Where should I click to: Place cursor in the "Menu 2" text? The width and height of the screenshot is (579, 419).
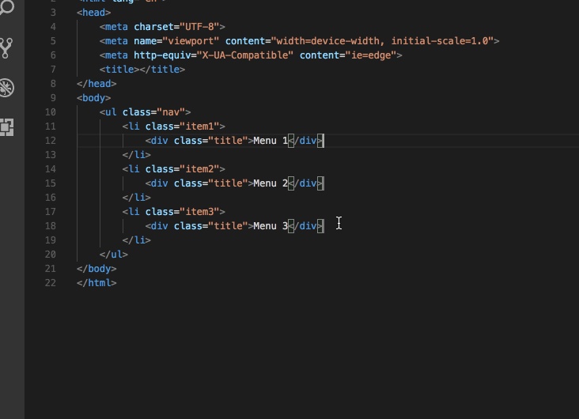271,183
